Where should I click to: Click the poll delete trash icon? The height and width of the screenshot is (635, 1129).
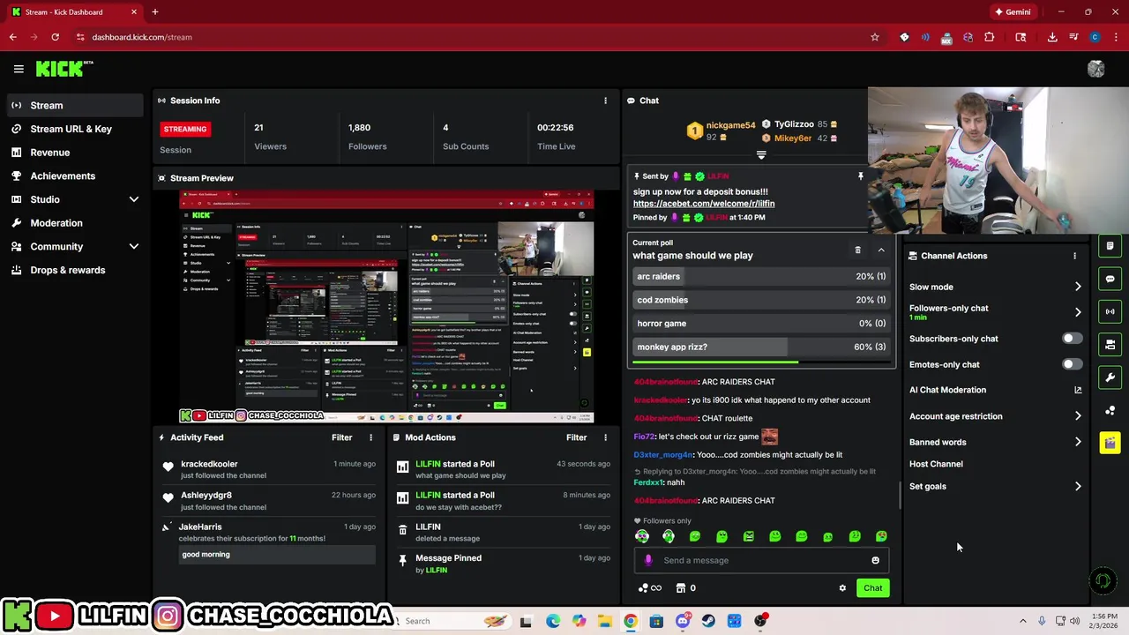(x=857, y=250)
